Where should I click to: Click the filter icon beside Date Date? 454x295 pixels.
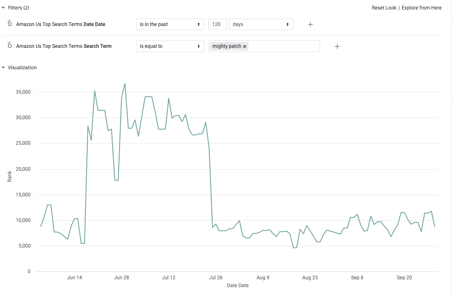click(x=10, y=24)
